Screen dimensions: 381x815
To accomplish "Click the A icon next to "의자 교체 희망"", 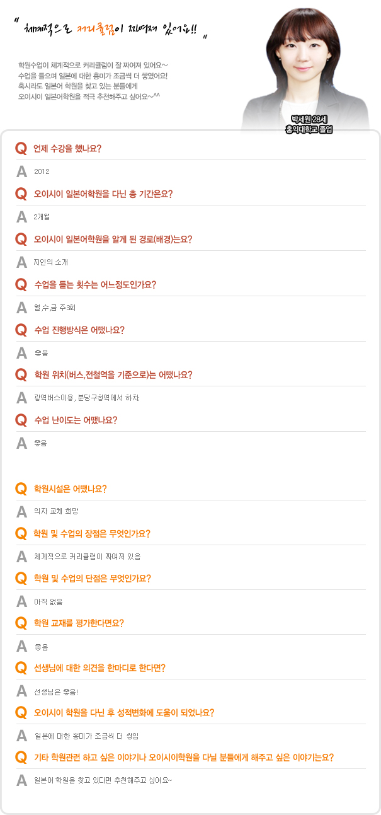I will [21, 511].
